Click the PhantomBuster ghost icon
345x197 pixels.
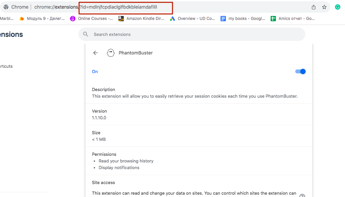coord(111,53)
